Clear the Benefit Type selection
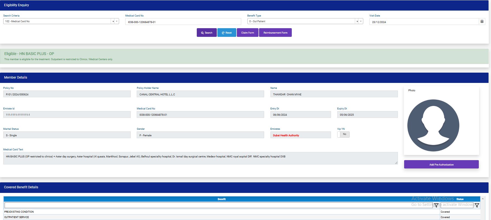The height and width of the screenshot is (220, 491). click(x=357, y=21)
